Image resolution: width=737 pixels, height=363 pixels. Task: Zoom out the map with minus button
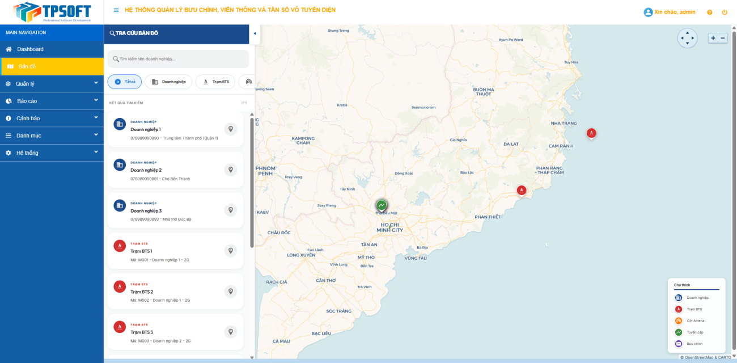(723, 38)
